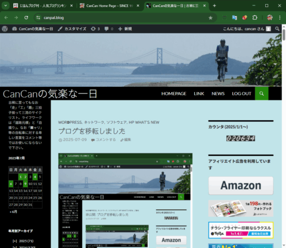Click the green site search icon
This screenshot has height=248, width=286.
coord(262,93)
